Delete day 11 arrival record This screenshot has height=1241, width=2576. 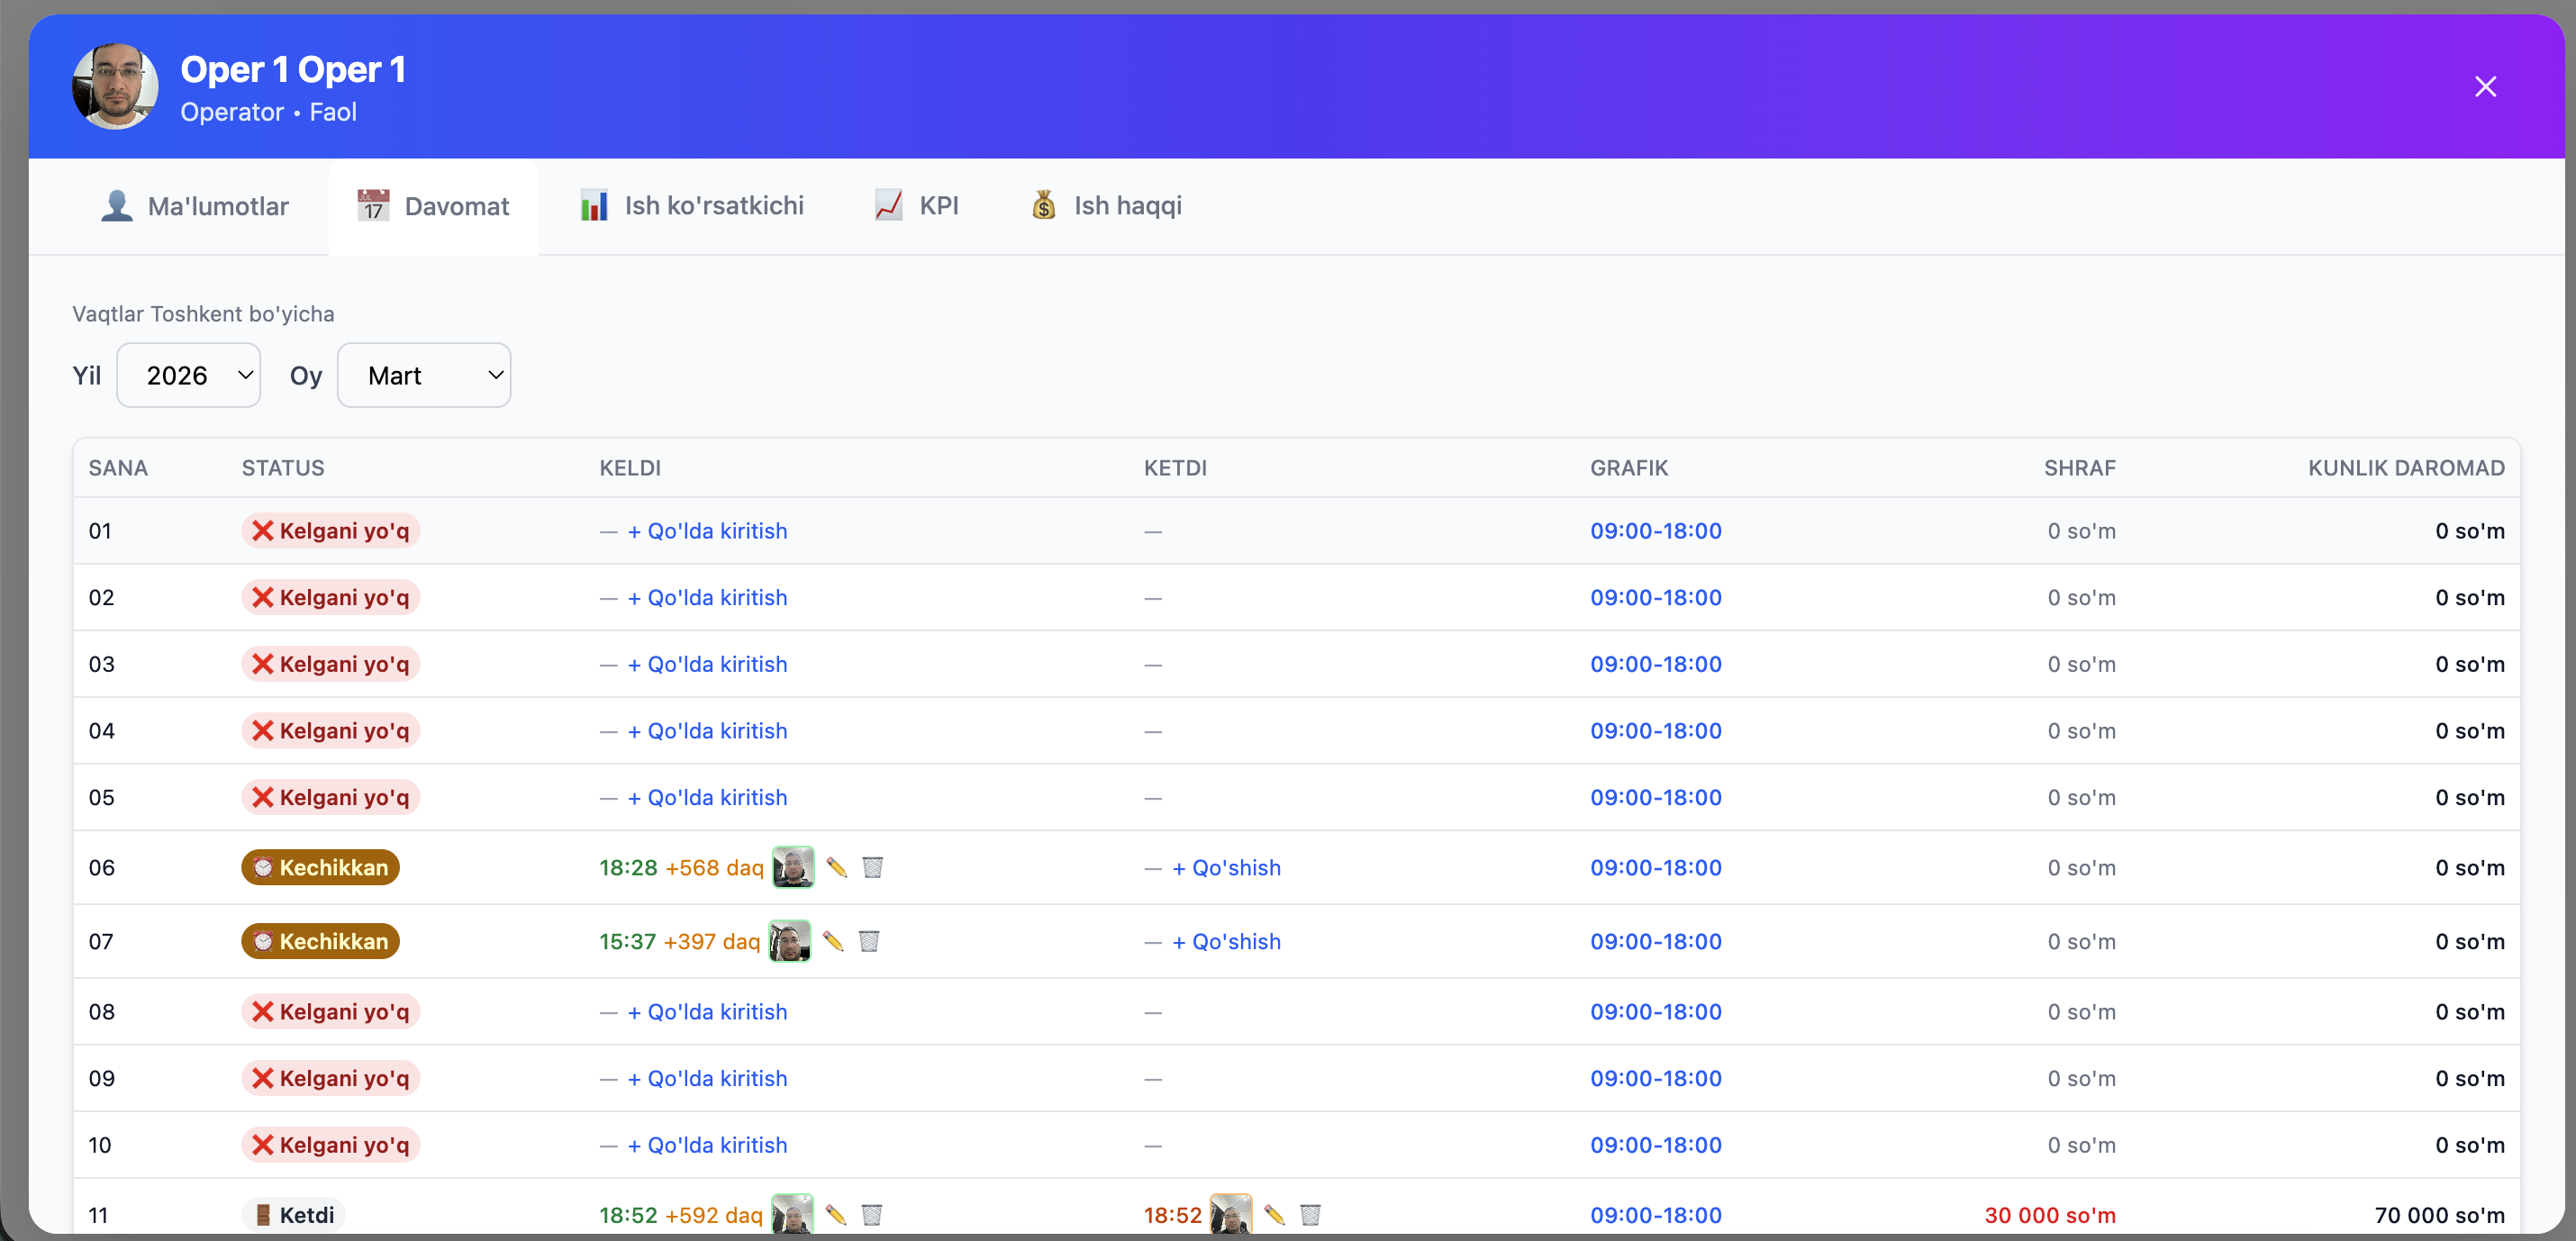871,1214
